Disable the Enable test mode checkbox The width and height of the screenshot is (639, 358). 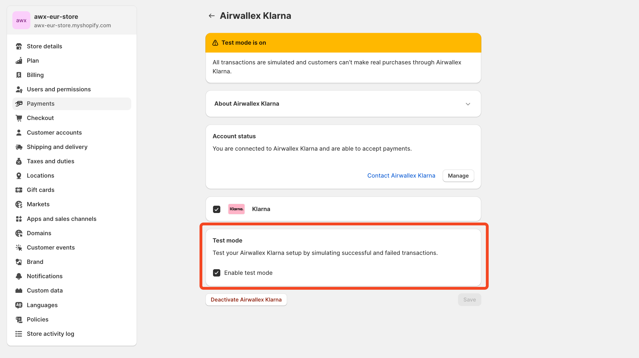click(216, 273)
